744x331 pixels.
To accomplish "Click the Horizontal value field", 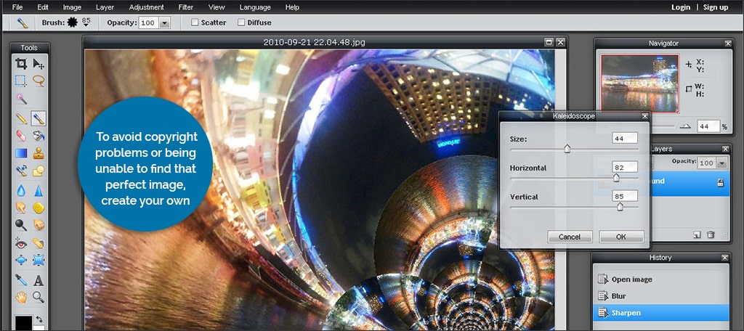I will (624, 167).
